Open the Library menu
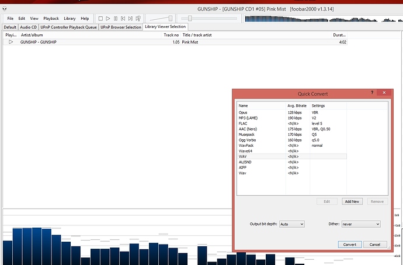The width and height of the screenshot is (403, 265). (70, 19)
